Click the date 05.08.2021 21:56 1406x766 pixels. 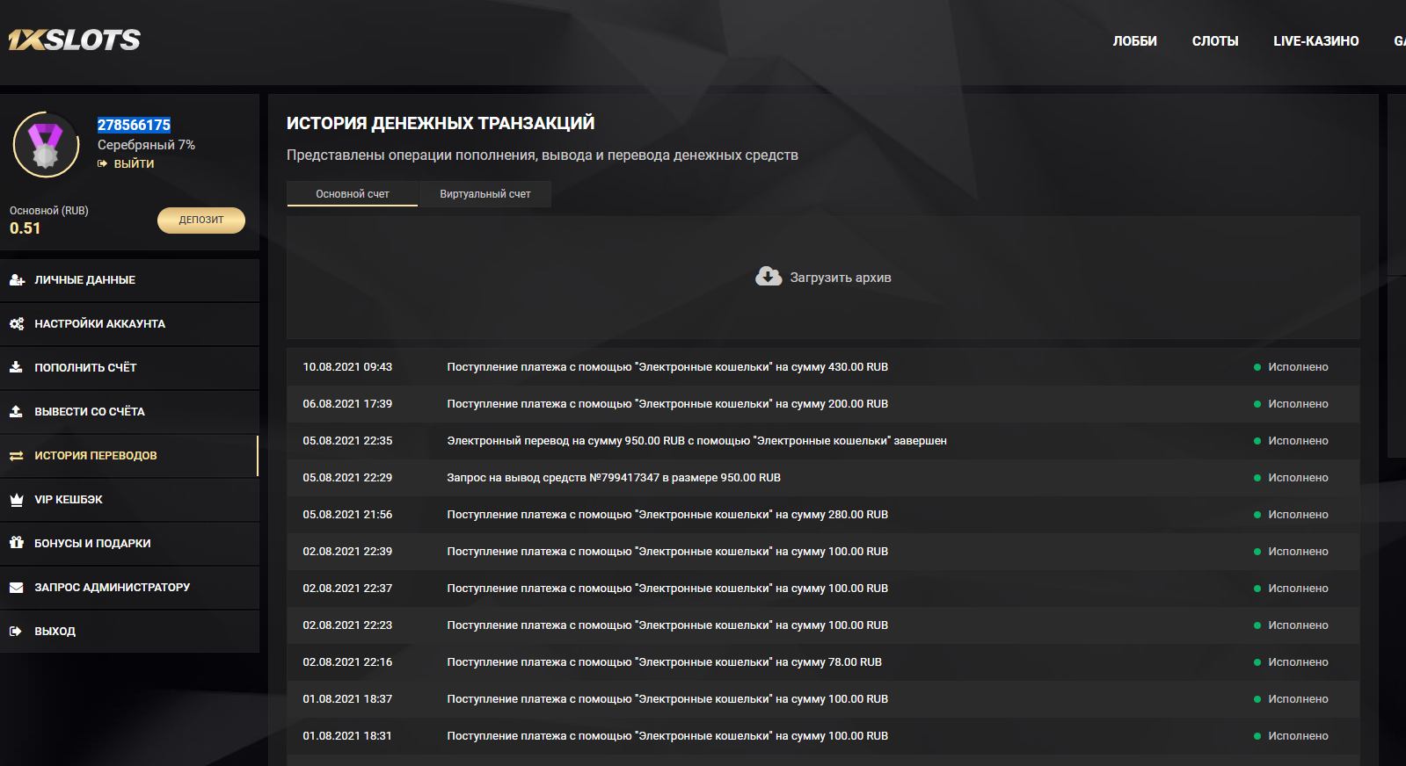pyautogui.click(x=347, y=515)
